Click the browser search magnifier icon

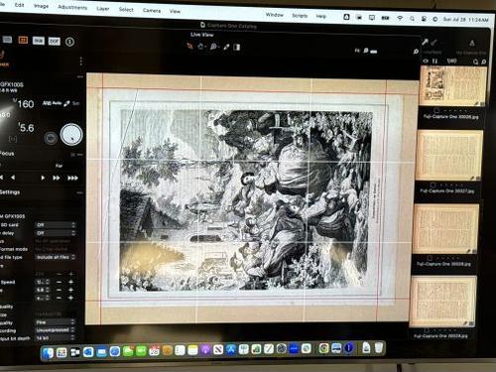click(x=475, y=62)
